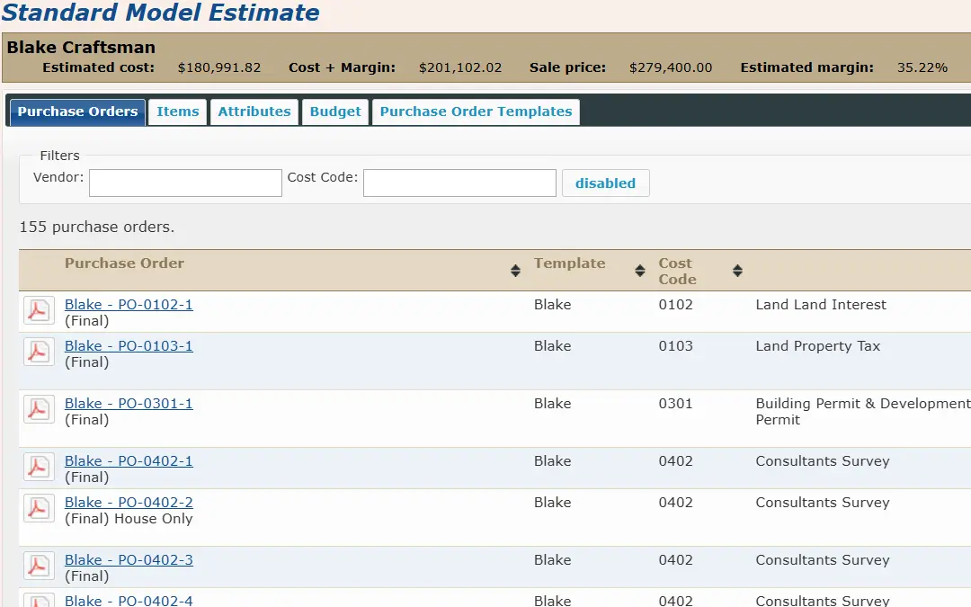Open PDF icon for Blake - PO-0301-1
Image resolution: width=971 pixels, height=607 pixels.
39,409
